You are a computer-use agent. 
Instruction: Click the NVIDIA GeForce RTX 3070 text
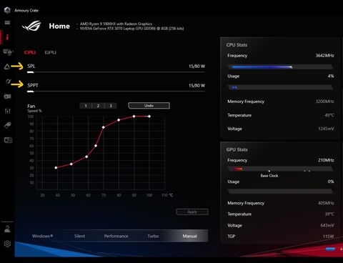pos(131,29)
